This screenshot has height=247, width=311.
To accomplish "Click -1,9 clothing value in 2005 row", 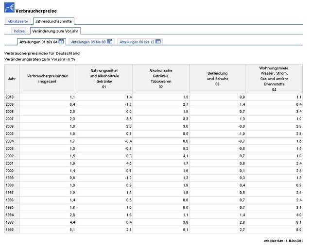I will click(x=242, y=134).
